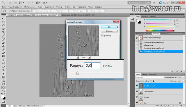Click the 'Основная рабочая среда' workspace button

point(139,3)
